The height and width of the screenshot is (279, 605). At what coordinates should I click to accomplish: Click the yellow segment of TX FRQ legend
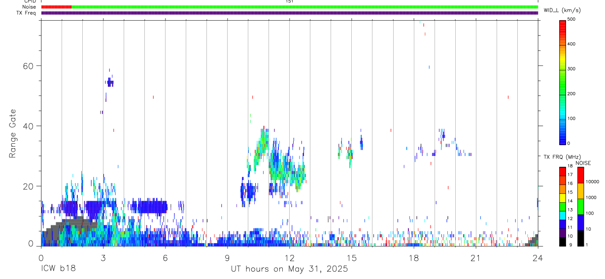(x=562, y=197)
